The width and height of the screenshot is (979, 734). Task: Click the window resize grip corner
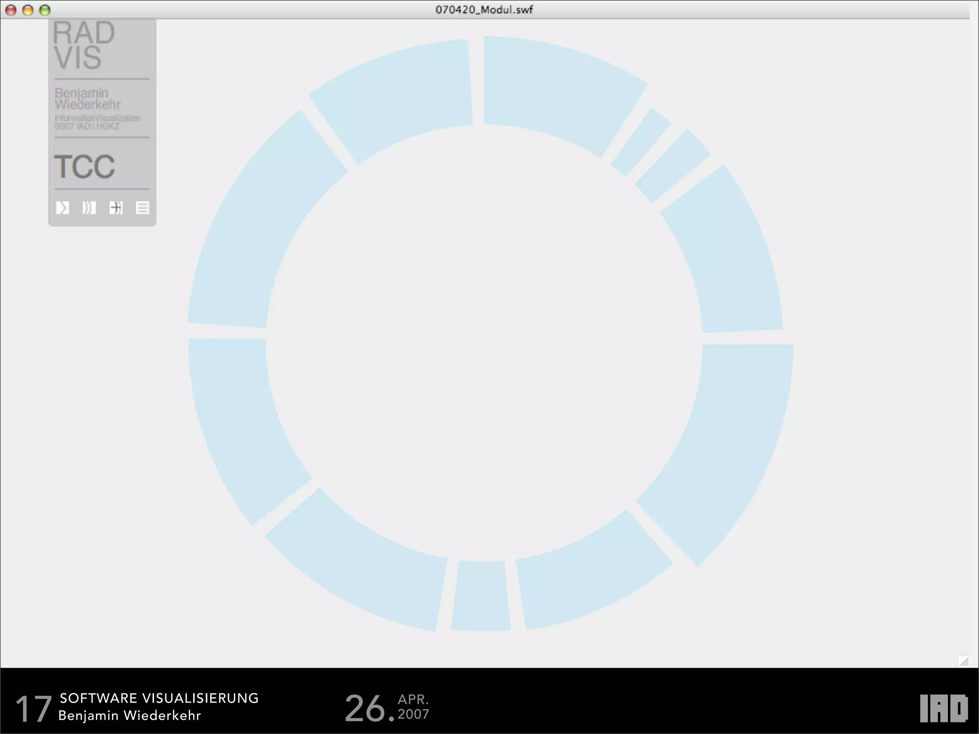965,661
